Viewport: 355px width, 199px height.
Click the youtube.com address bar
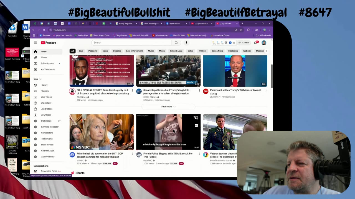[x=141, y=30]
